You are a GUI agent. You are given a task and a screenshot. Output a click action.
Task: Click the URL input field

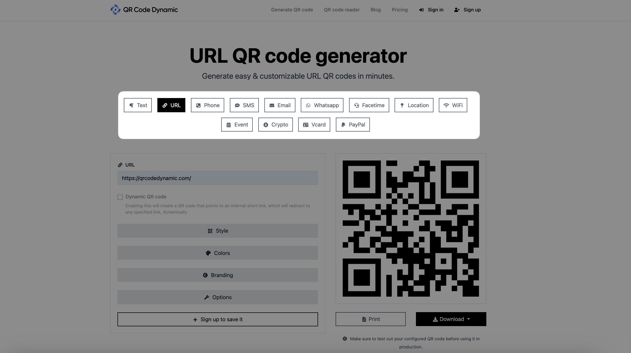point(218,178)
